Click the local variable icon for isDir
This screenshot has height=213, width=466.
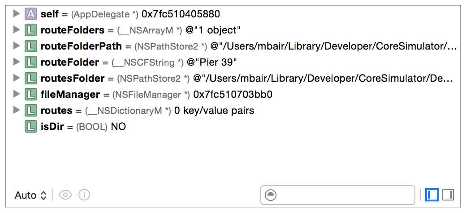[x=30, y=126]
